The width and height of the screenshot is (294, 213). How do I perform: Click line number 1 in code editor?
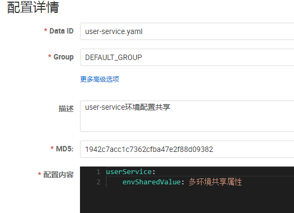(98, 172)
